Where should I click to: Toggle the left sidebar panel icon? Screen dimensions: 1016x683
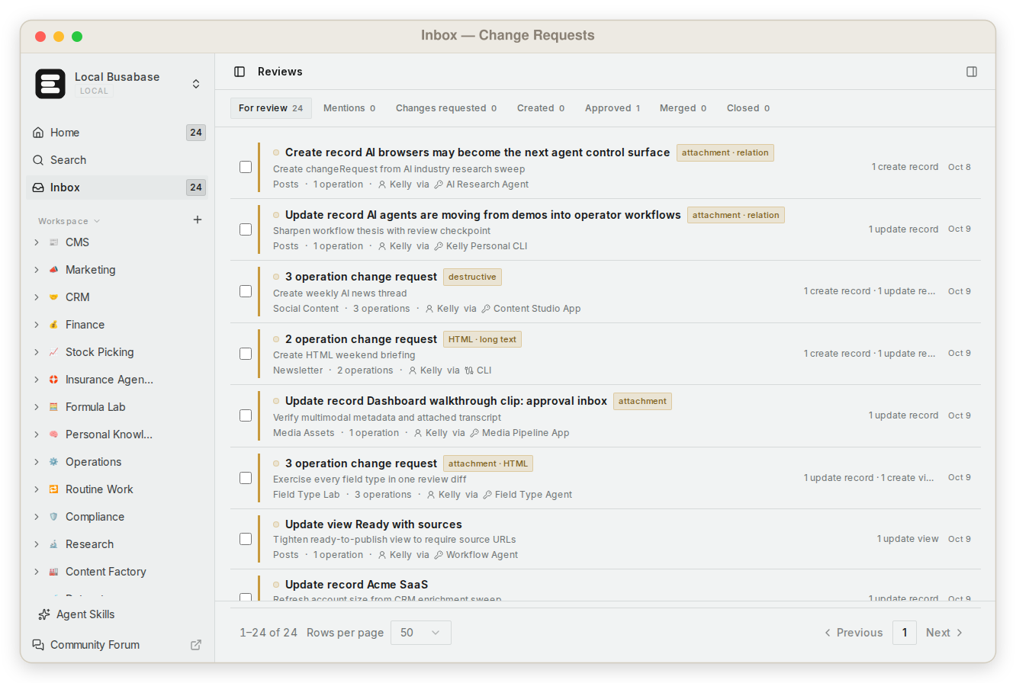[x=240, y=72]
